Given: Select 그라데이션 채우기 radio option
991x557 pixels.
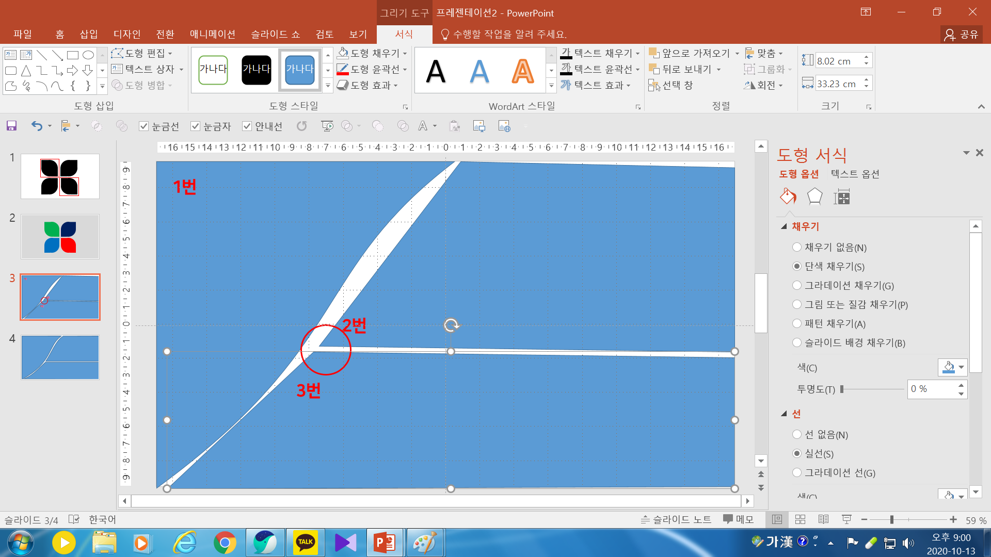Looking at the screenshot, I should tap(797, 285).
